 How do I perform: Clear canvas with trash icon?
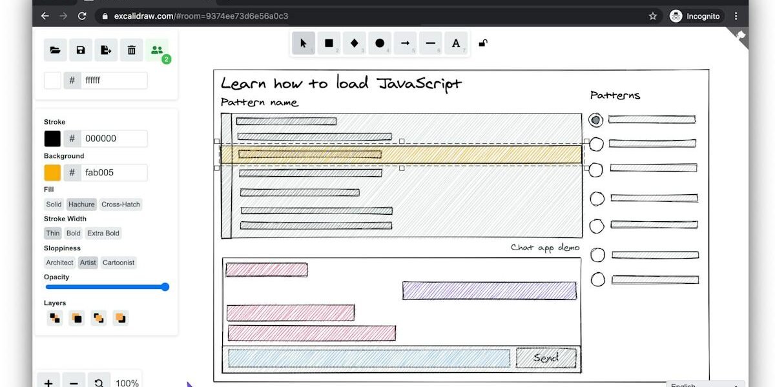click(x=132, y=50)
